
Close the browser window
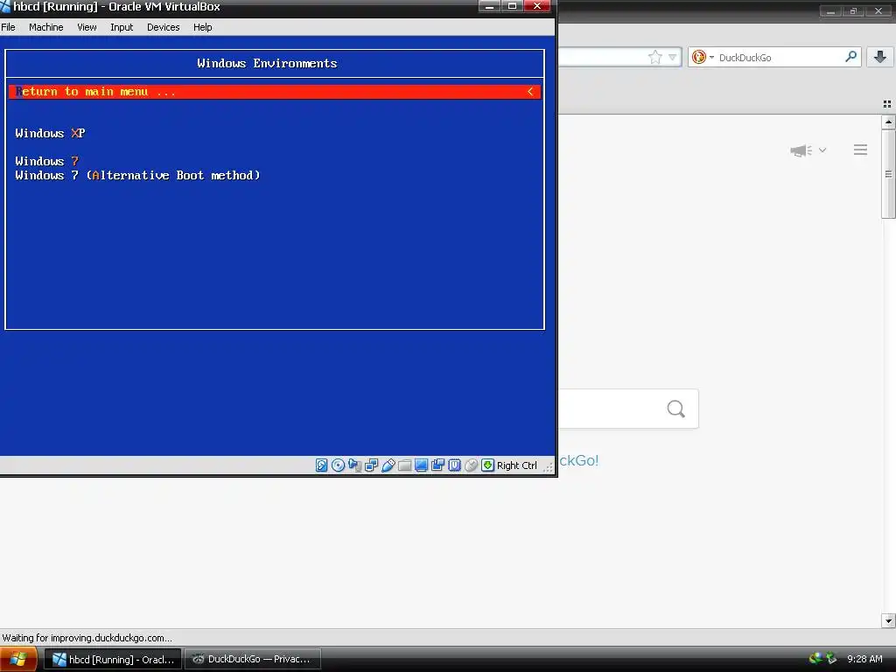pos(878,11)
